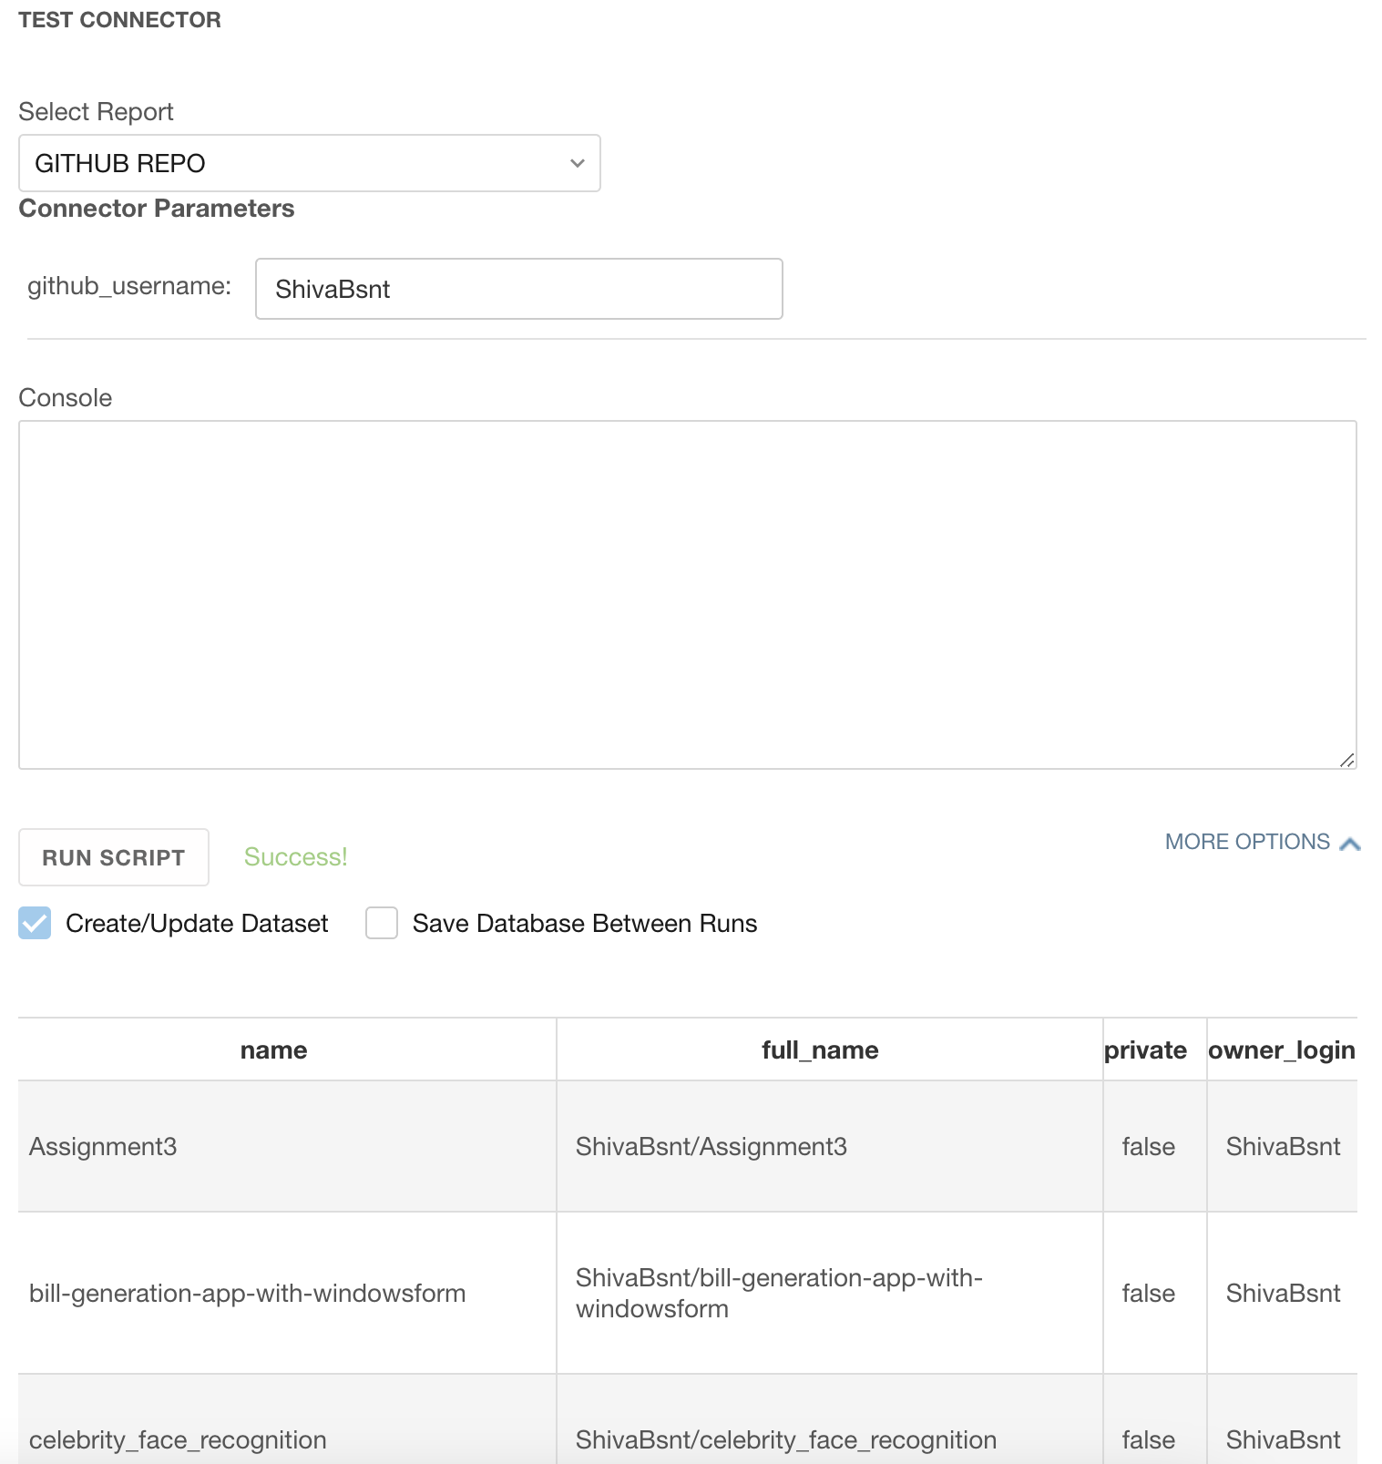Click the ShivaBsnt/Assignment3 full name cell

click(711, 1146)
